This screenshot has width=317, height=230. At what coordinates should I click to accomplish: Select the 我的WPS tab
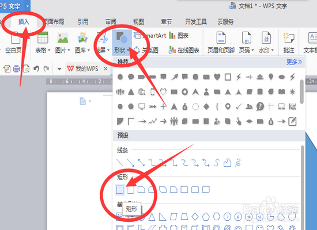pos(83,69)
